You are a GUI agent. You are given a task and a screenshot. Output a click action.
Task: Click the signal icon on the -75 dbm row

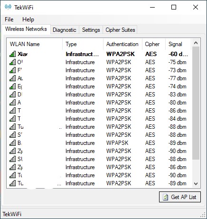click(12, 62)
